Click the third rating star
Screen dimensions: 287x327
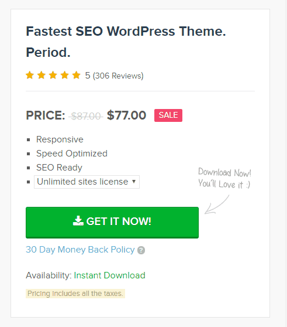coord(53,75)
